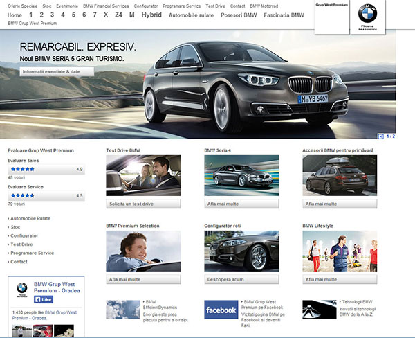Click the 1/2 slide counter in banner
The height and width of the screenshot is (338, 415).
(391, 136)
